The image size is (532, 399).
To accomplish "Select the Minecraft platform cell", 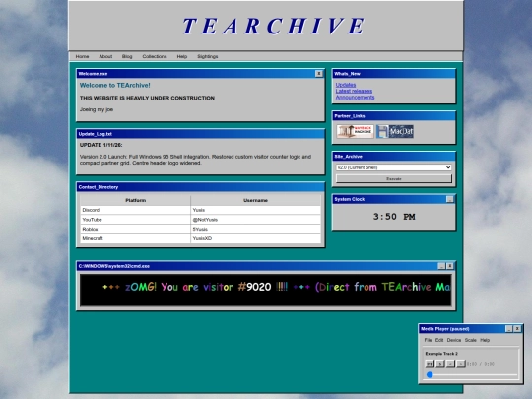I will pyautogui.click(x=135, y=238).
